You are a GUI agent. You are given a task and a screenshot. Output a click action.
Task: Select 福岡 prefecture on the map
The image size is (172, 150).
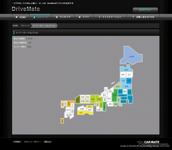click(69, 103)
